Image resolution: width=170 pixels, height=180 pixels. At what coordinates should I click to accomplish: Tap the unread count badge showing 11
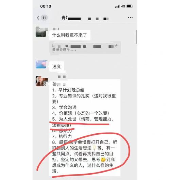point(44,18)
